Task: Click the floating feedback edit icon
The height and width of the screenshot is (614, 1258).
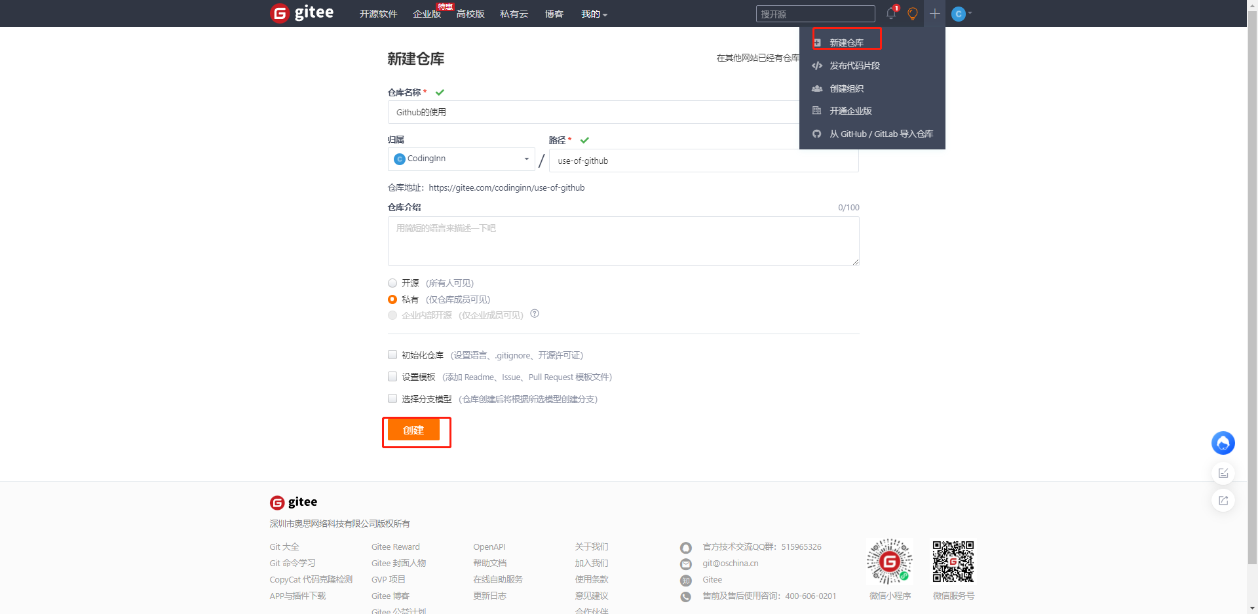Action: point(1223,473)
